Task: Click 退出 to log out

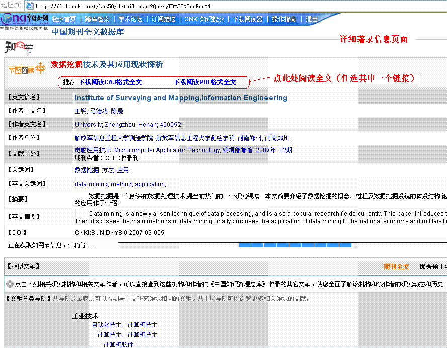Action: tap(312, 19)
